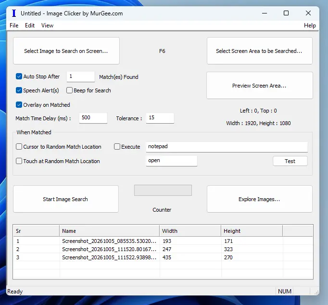Open the File menu
Viewport: 328px width, 305px height.
[14, 25]
